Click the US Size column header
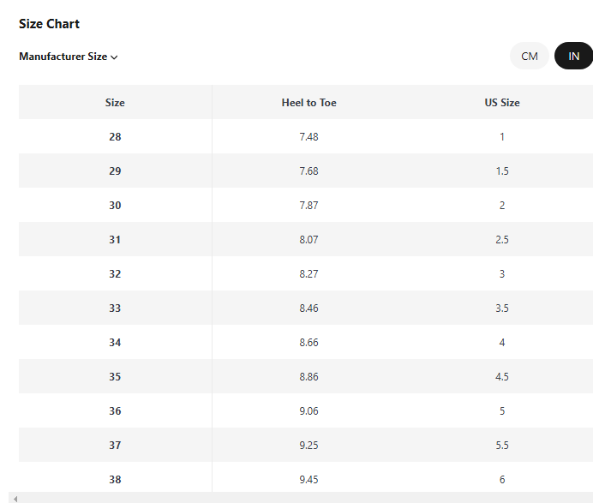This screenshot has width=593, height=503. (501, 103)
